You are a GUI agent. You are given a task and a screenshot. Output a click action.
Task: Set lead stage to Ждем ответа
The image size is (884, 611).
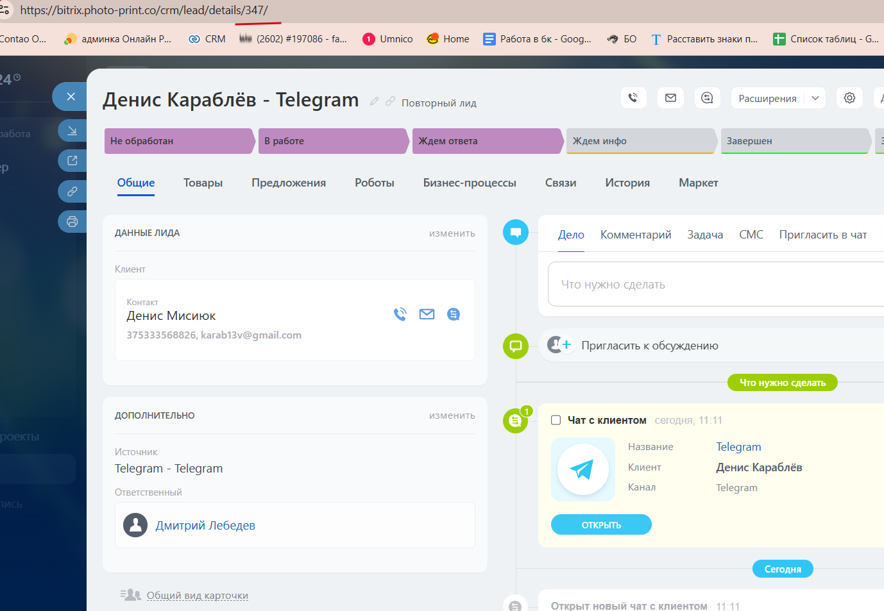487,141
